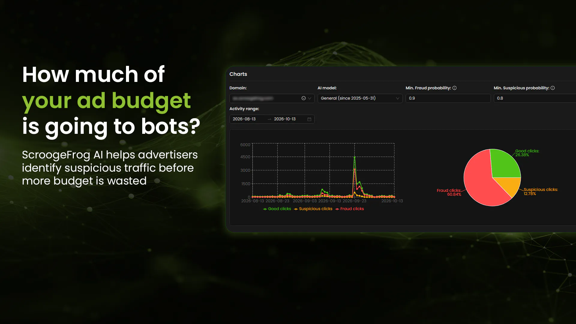Toggle Suspicious clicks legend entry
The height and width of the screenshot is (324, 576).
pos(313,209)
